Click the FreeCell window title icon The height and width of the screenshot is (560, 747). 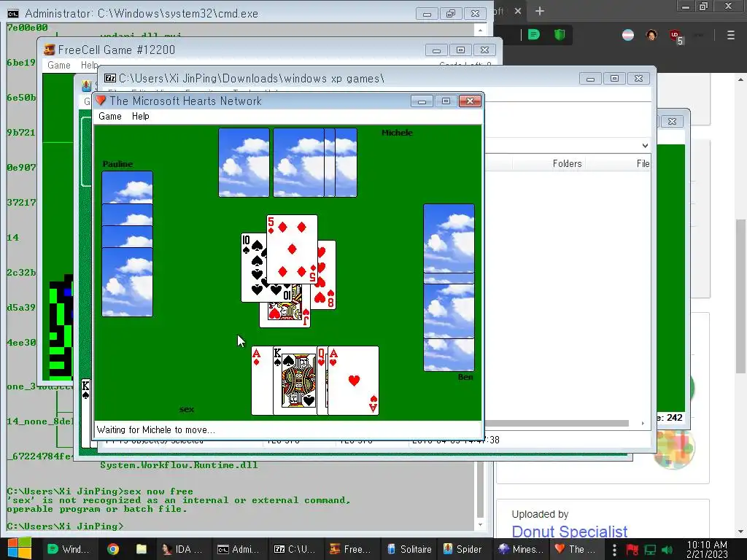pyautogui.click(x=49, y=50)
